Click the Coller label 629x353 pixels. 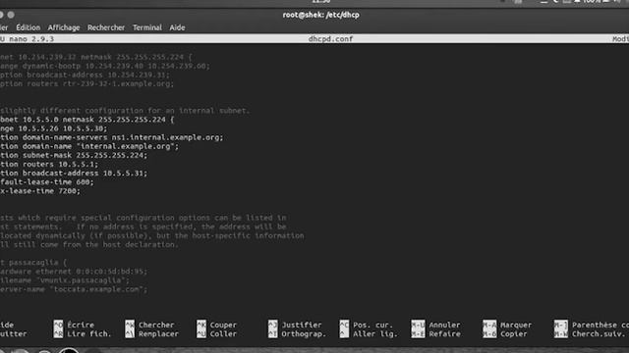[223, 333]
